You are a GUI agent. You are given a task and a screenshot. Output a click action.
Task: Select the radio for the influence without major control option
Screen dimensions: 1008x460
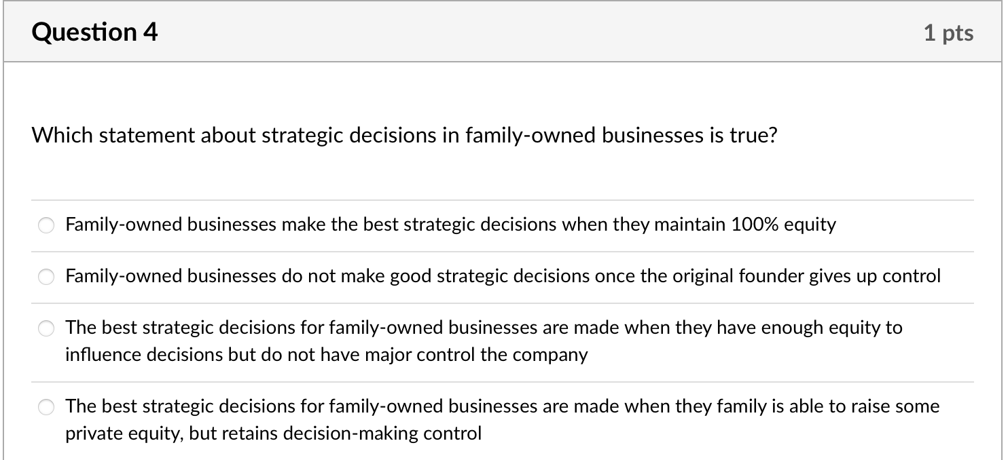[46, 328]
